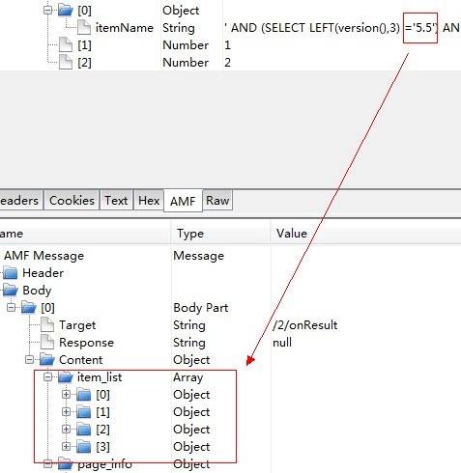461x473 pixels.
Task: Collapse the Content object node
Action: 29,359
